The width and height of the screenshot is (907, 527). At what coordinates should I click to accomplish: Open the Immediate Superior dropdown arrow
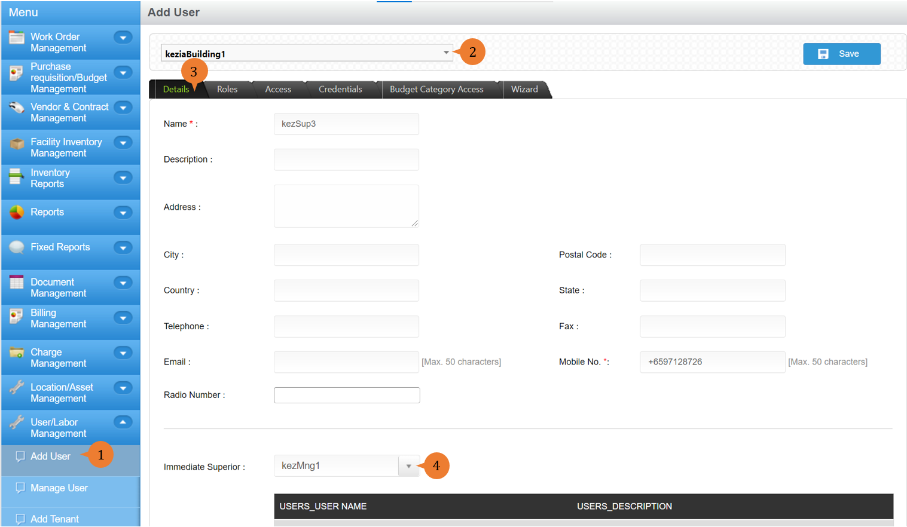(x=409, y=466)
